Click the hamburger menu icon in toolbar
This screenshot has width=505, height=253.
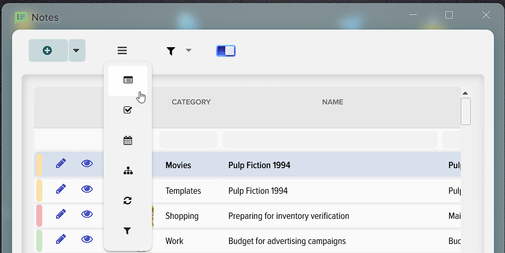tap(122, 51)
